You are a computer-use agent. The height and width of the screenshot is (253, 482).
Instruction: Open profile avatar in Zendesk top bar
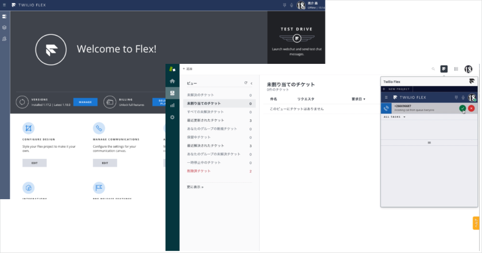point(468,69)
